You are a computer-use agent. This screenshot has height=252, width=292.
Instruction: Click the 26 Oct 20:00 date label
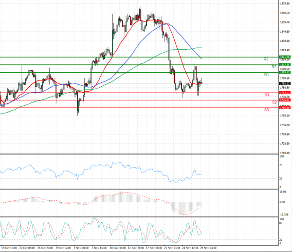click(x=45, y=248)
